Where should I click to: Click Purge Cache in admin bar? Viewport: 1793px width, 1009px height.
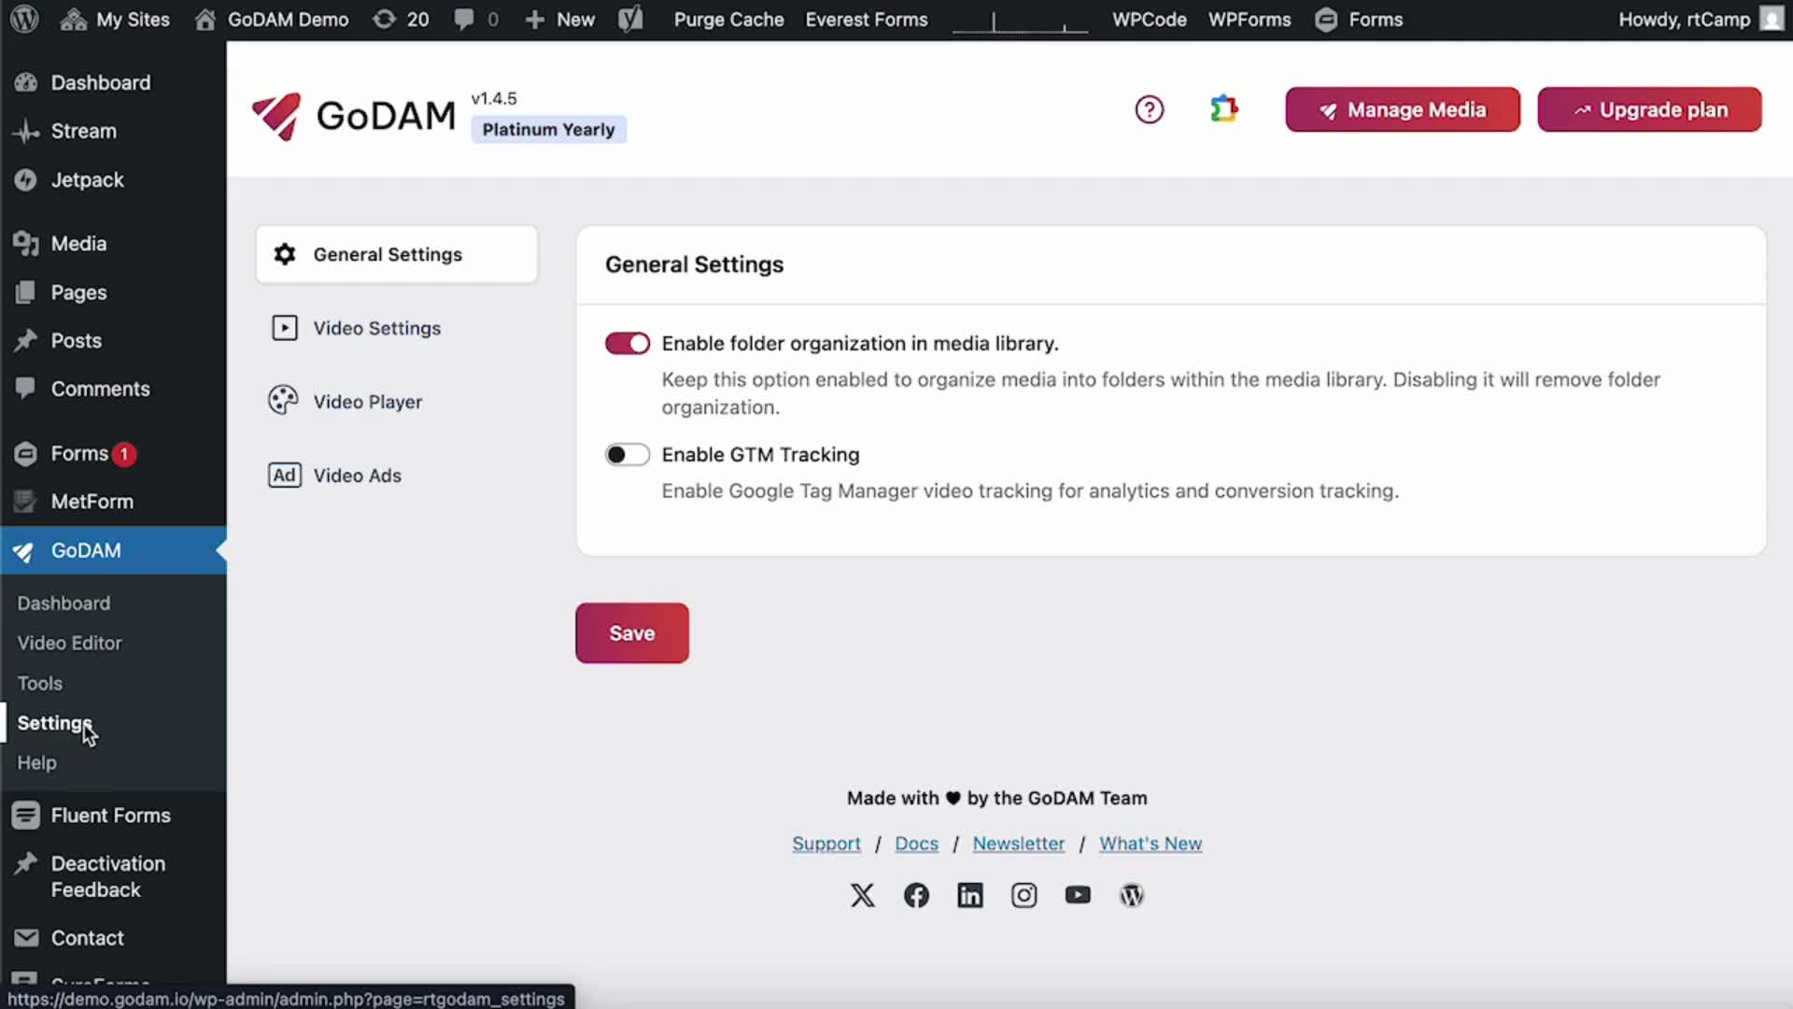point(728,19)
